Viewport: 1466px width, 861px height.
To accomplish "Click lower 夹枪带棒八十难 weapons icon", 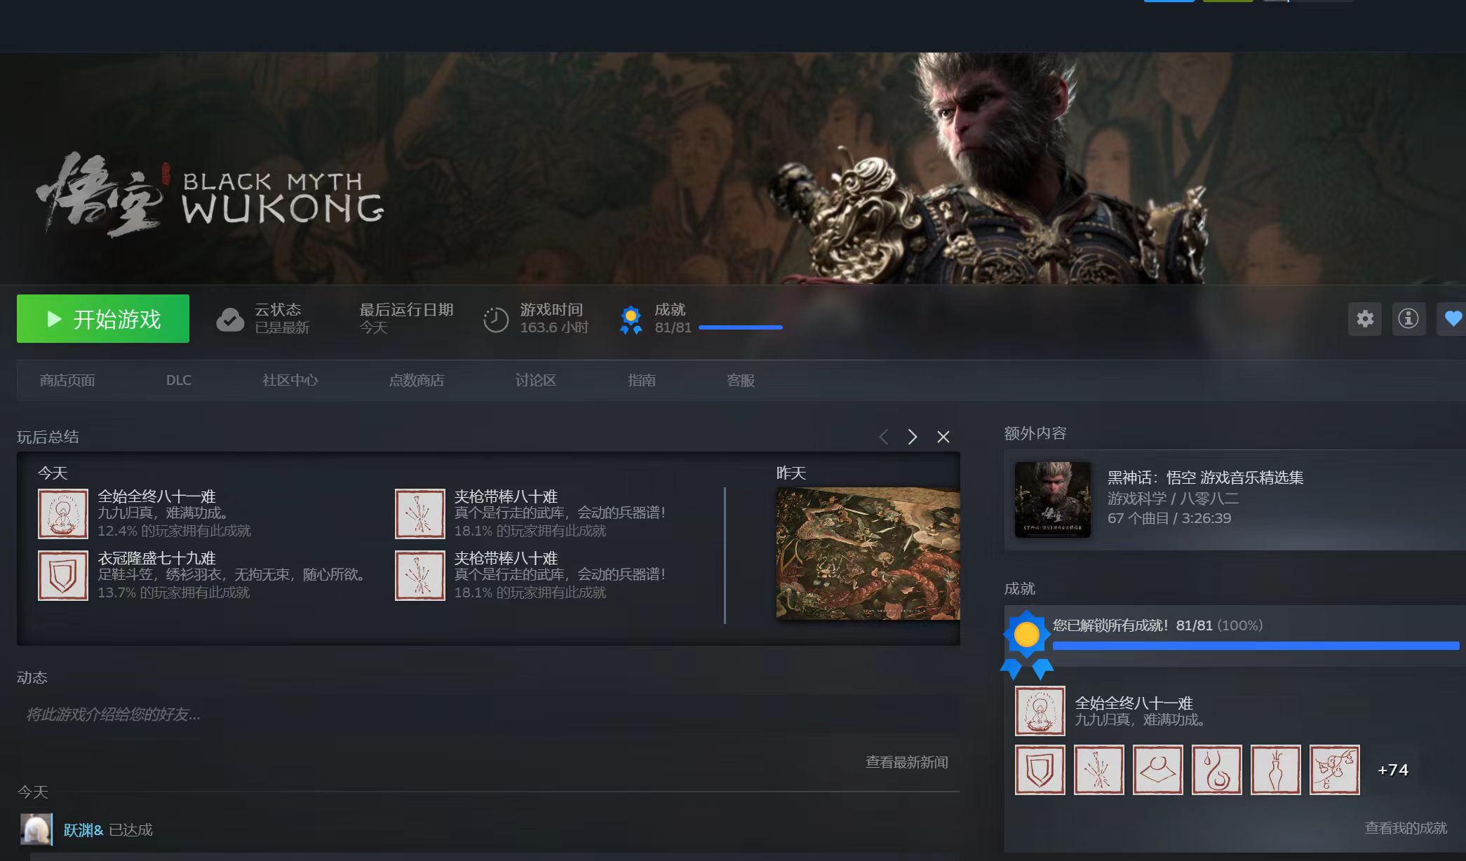I will [x=420, y=576].
